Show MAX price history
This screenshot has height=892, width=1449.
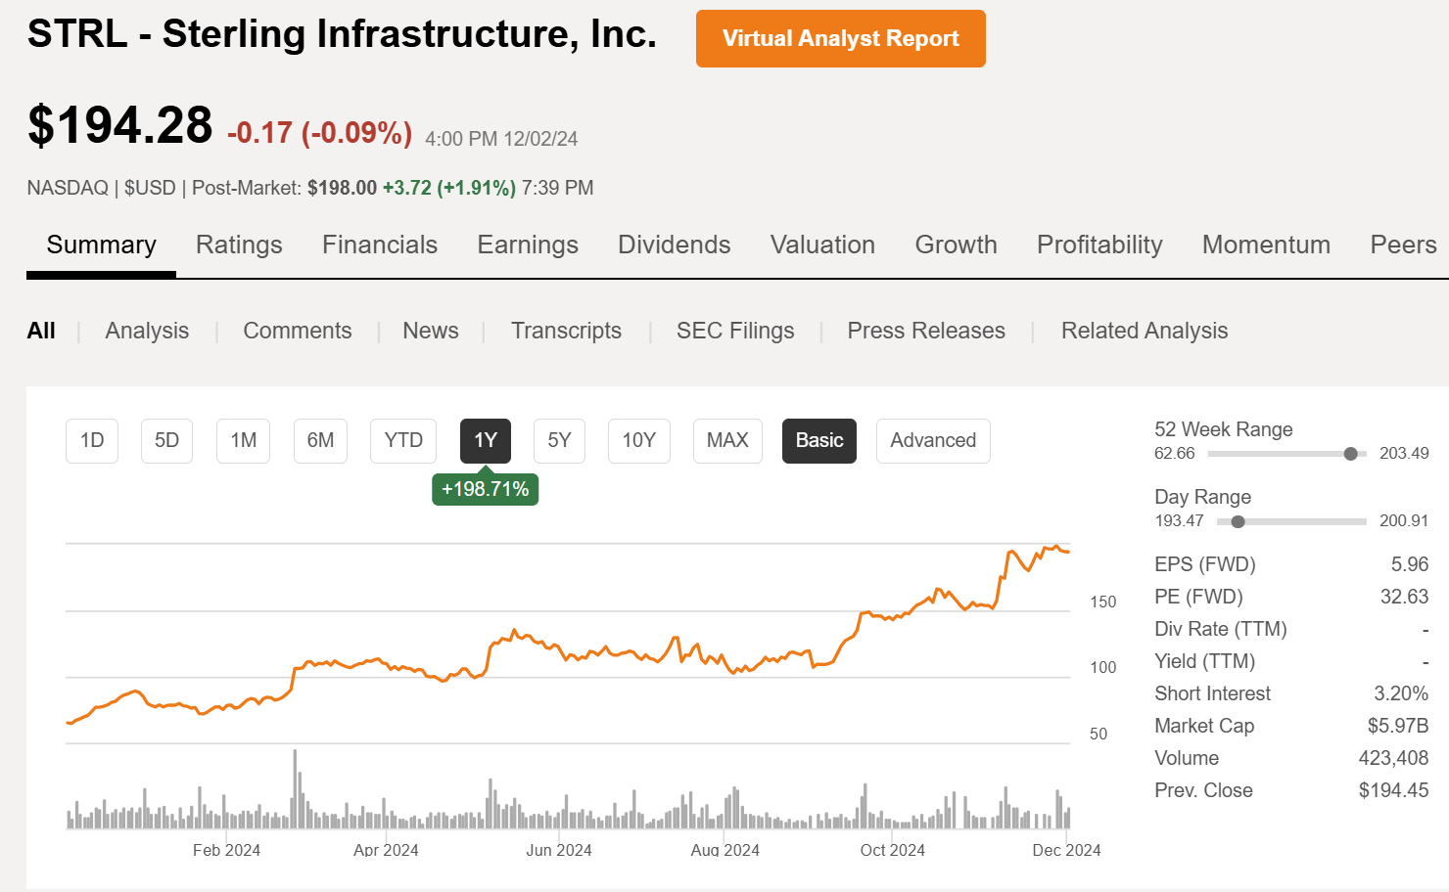pos(727,440)
